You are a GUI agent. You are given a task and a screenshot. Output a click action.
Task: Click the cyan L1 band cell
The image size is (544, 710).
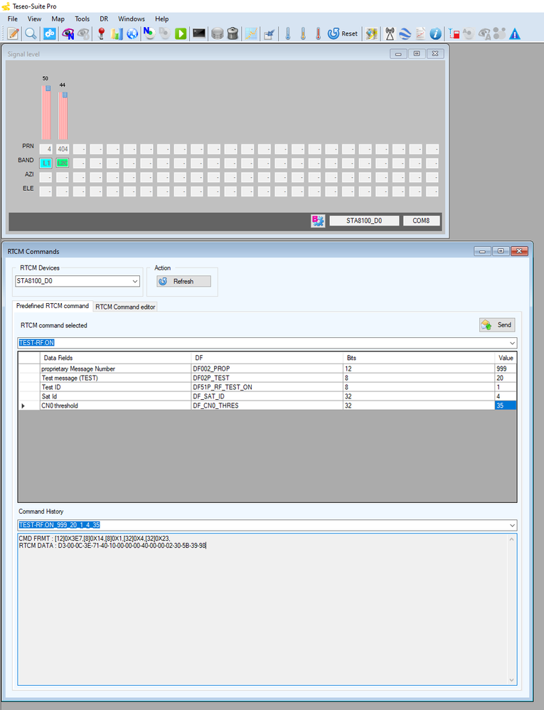(x=46, y=163)
